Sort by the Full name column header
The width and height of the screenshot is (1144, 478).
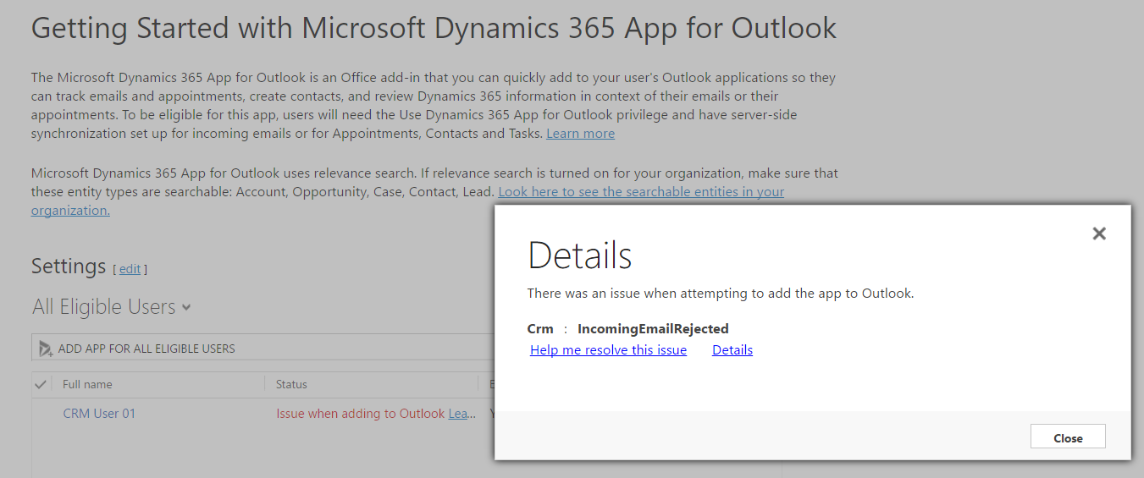[x=87, y=384]
